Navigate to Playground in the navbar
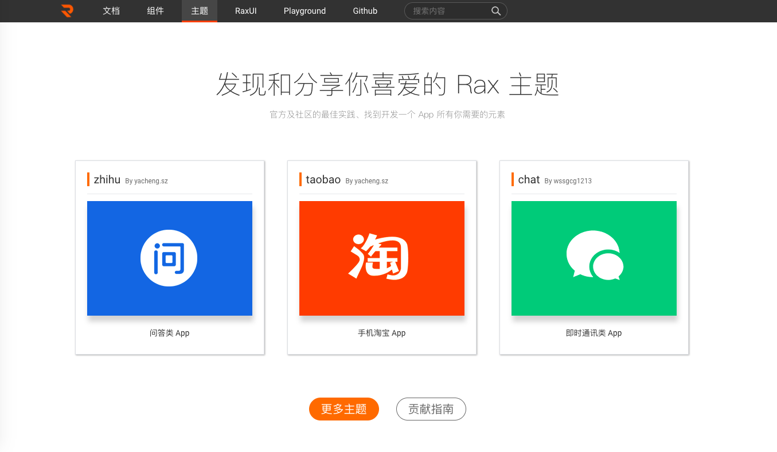This screenshot has width=777, height=452. (x=304, y=11)
